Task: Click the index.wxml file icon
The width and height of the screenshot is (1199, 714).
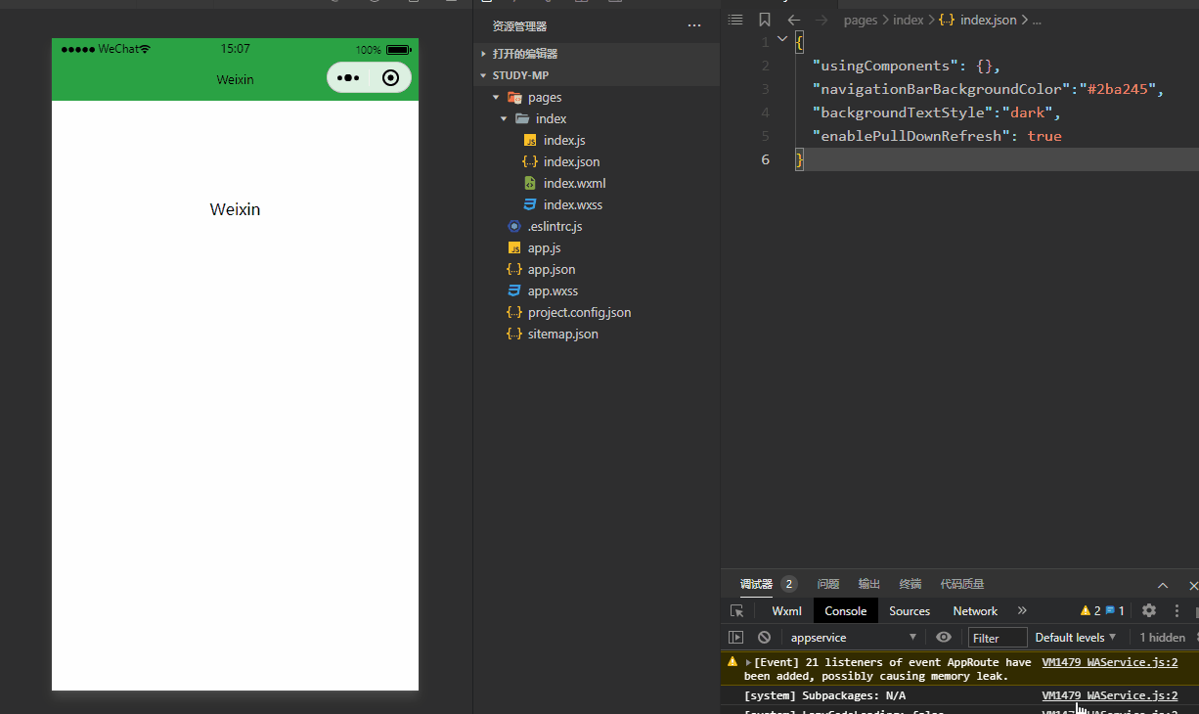Action: [530, 183]
